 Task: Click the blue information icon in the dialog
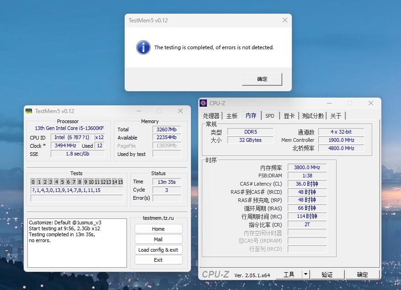click(x=143, y=47)
